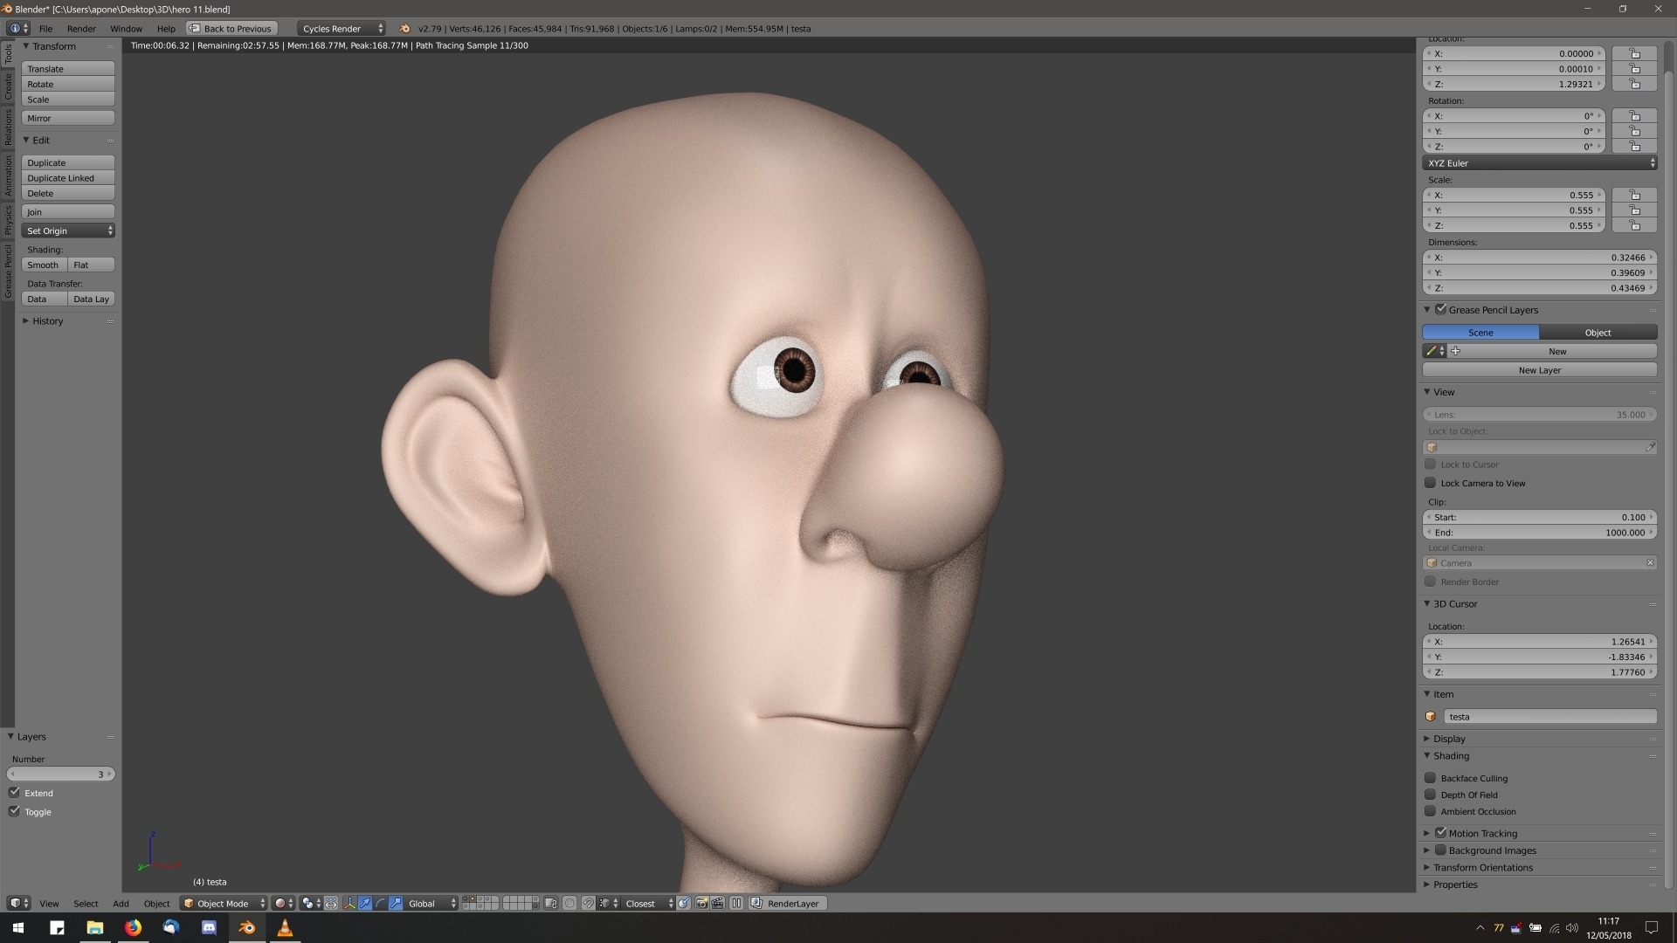
Task: Enable Lock Camera to View
Action: [1430, 483]
